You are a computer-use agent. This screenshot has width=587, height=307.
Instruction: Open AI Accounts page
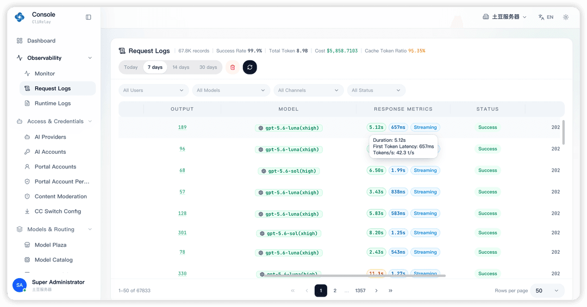(x=50, y=152)
